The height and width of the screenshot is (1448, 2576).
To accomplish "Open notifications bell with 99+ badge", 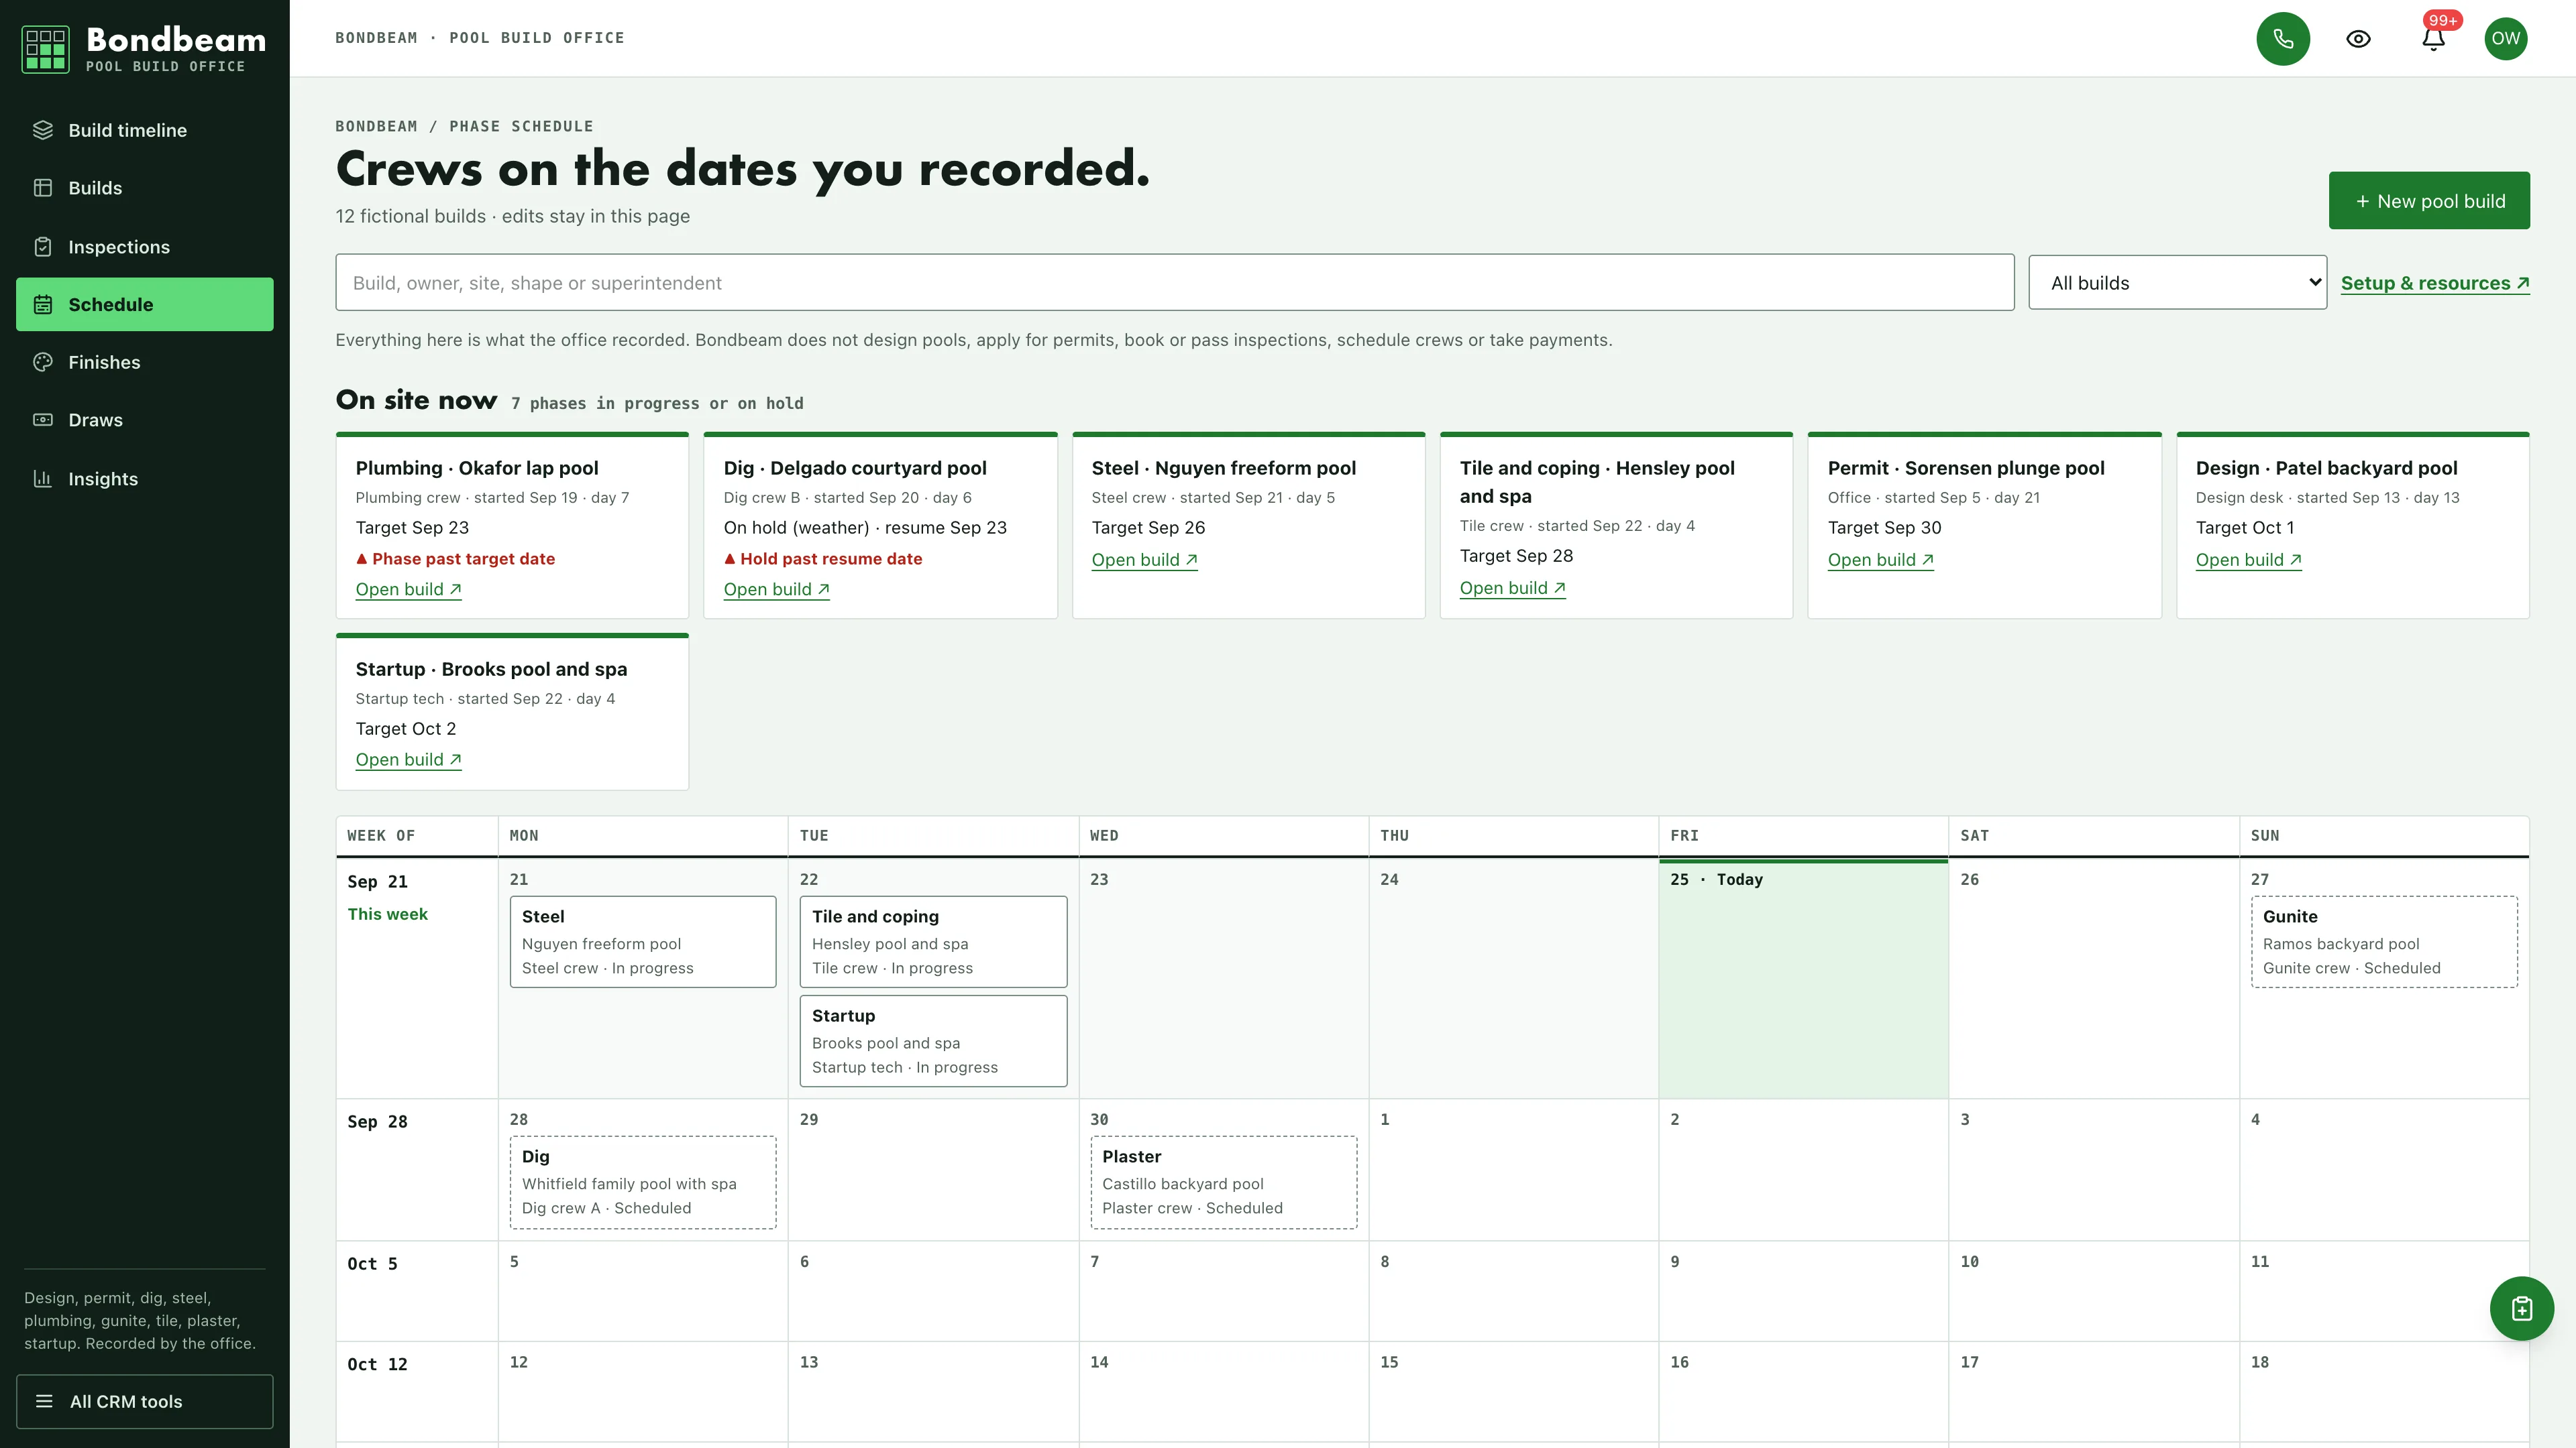I will pos(2433,39).
